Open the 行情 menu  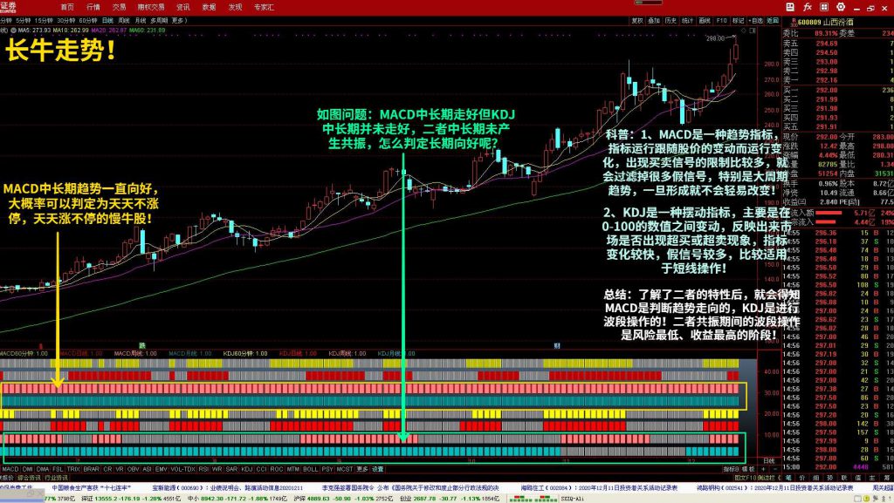tap(93, 5)
